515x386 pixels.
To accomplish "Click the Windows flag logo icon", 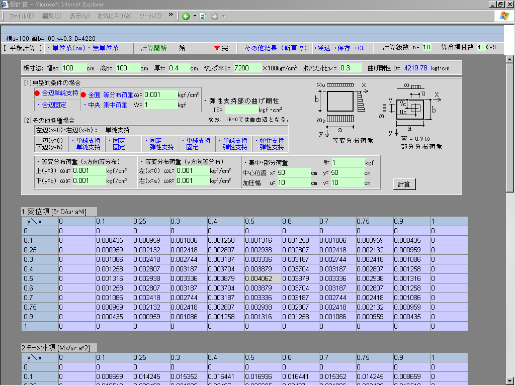I will [x=503, y=16].
